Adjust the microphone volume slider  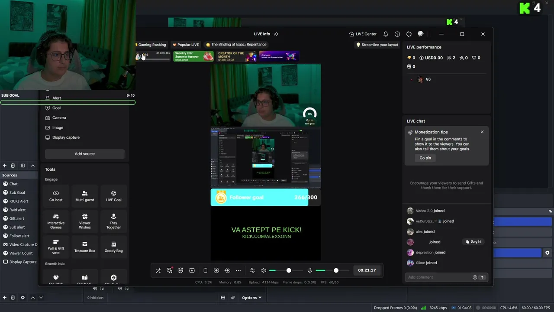click(332, 270)
